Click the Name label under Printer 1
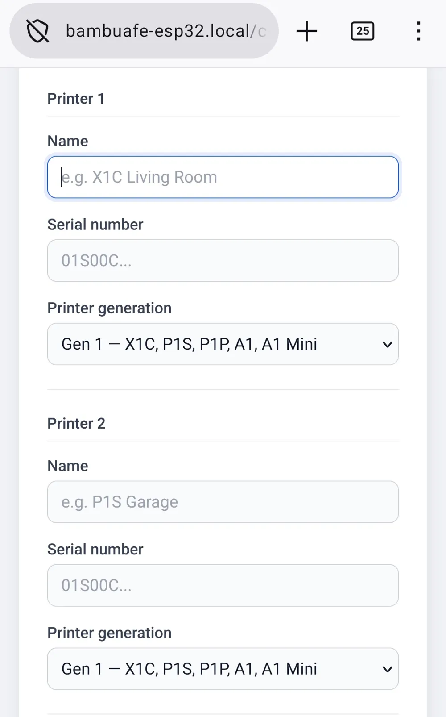This screenshot has height=717, width=446. pyautogui.click(x=68, y=141)
